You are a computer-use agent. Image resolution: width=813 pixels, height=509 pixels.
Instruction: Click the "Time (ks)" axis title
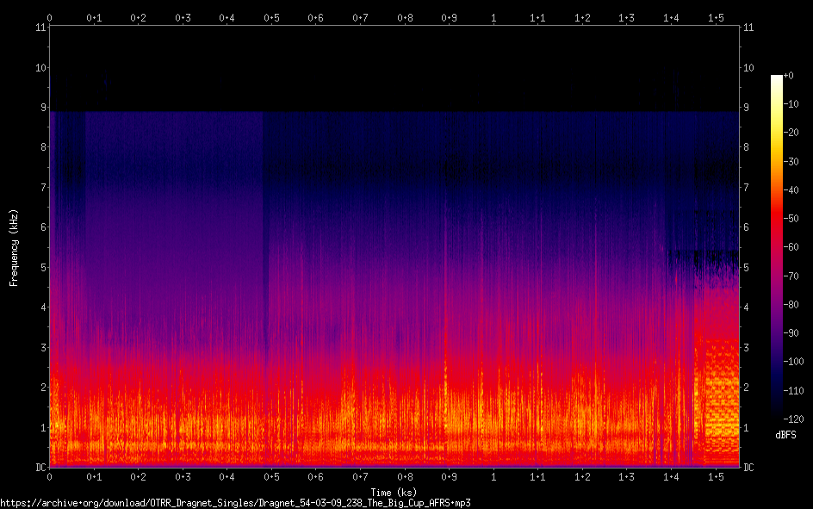394,492
